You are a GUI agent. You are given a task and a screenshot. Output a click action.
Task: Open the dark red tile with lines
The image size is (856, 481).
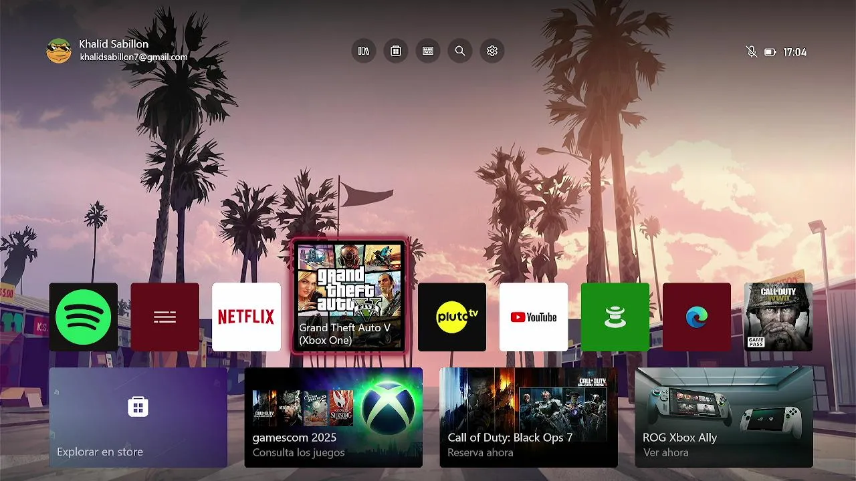[165, 317]
